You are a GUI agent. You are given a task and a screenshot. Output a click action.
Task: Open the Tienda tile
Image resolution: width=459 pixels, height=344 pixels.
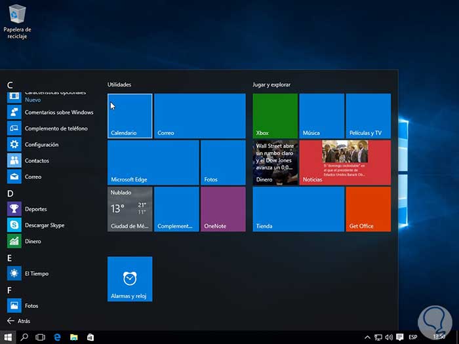click(x=298, y=209)
